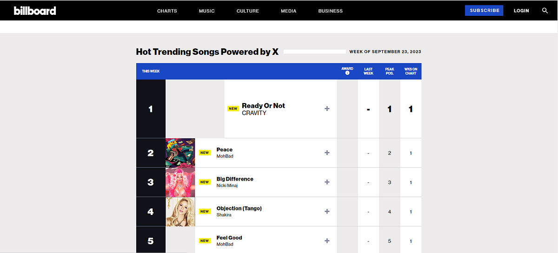Expand Feel Good row plus icon
558x253 pixels.
coord(327,240)
